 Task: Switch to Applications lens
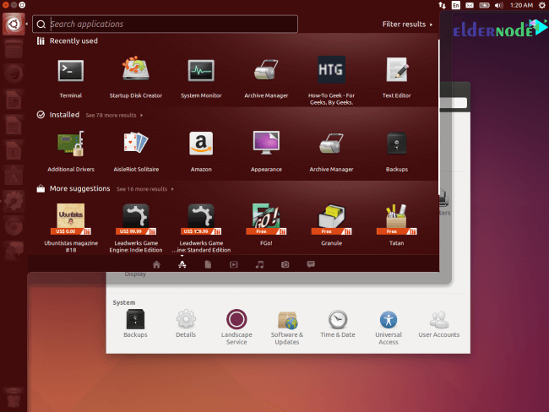pos(182,264)
